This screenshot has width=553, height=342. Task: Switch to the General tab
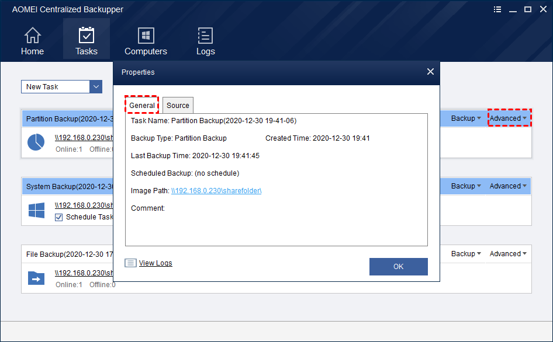click(142, 105)
